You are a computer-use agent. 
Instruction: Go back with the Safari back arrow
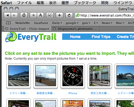pos(8,15)
